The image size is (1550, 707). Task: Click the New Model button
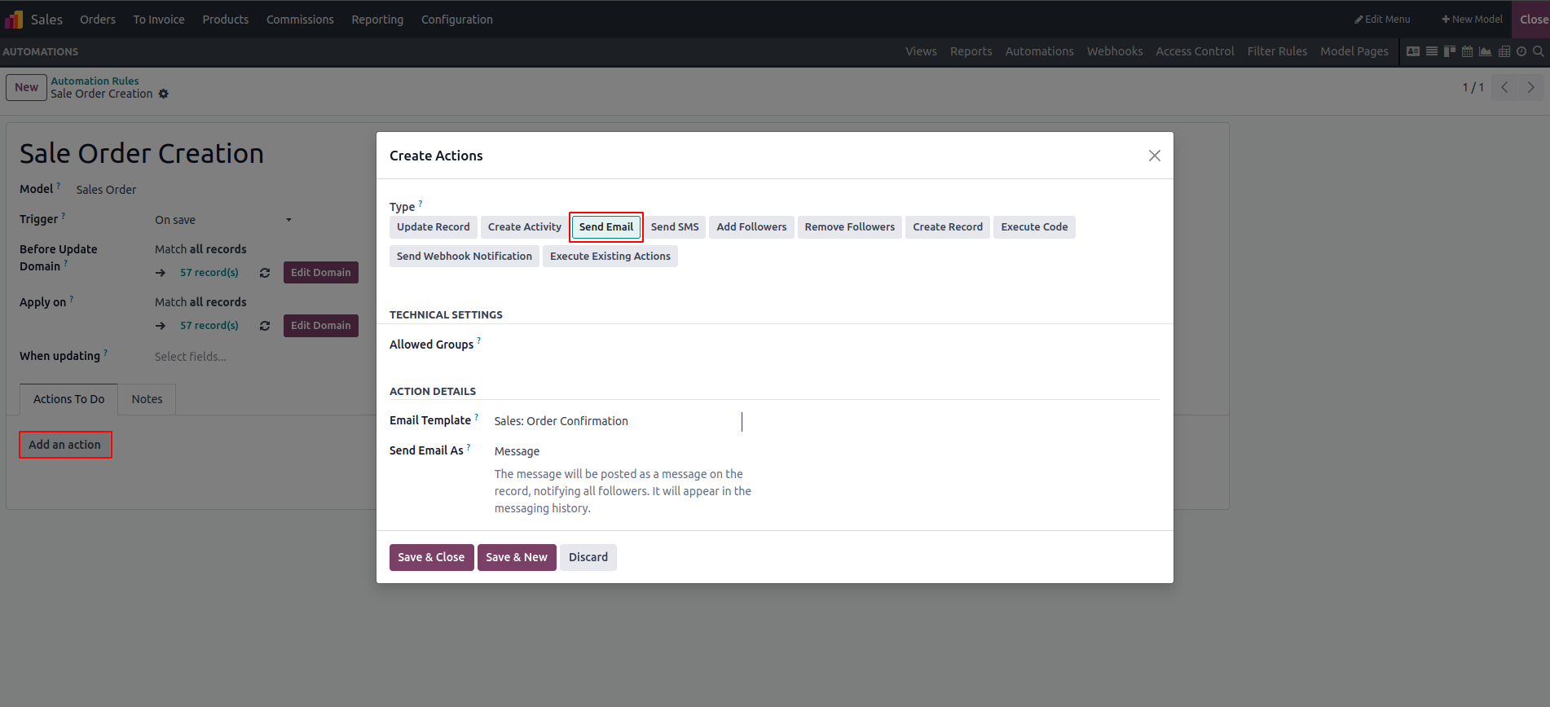tap(1472, 20)
